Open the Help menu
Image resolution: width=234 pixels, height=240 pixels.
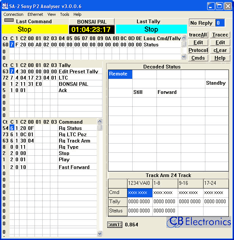tap(77, 14)
